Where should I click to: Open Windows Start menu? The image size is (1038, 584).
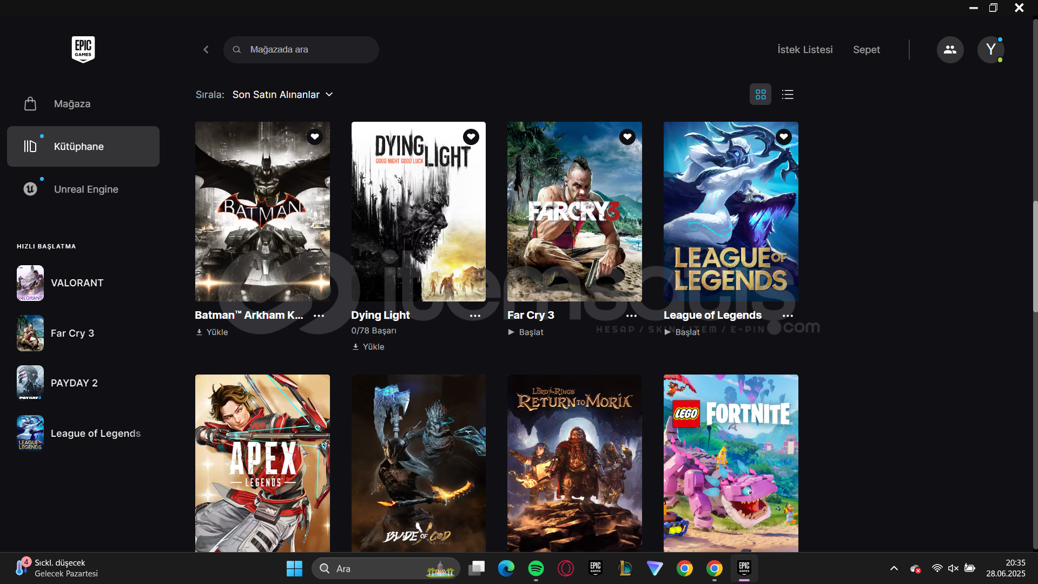coord(294,569)
